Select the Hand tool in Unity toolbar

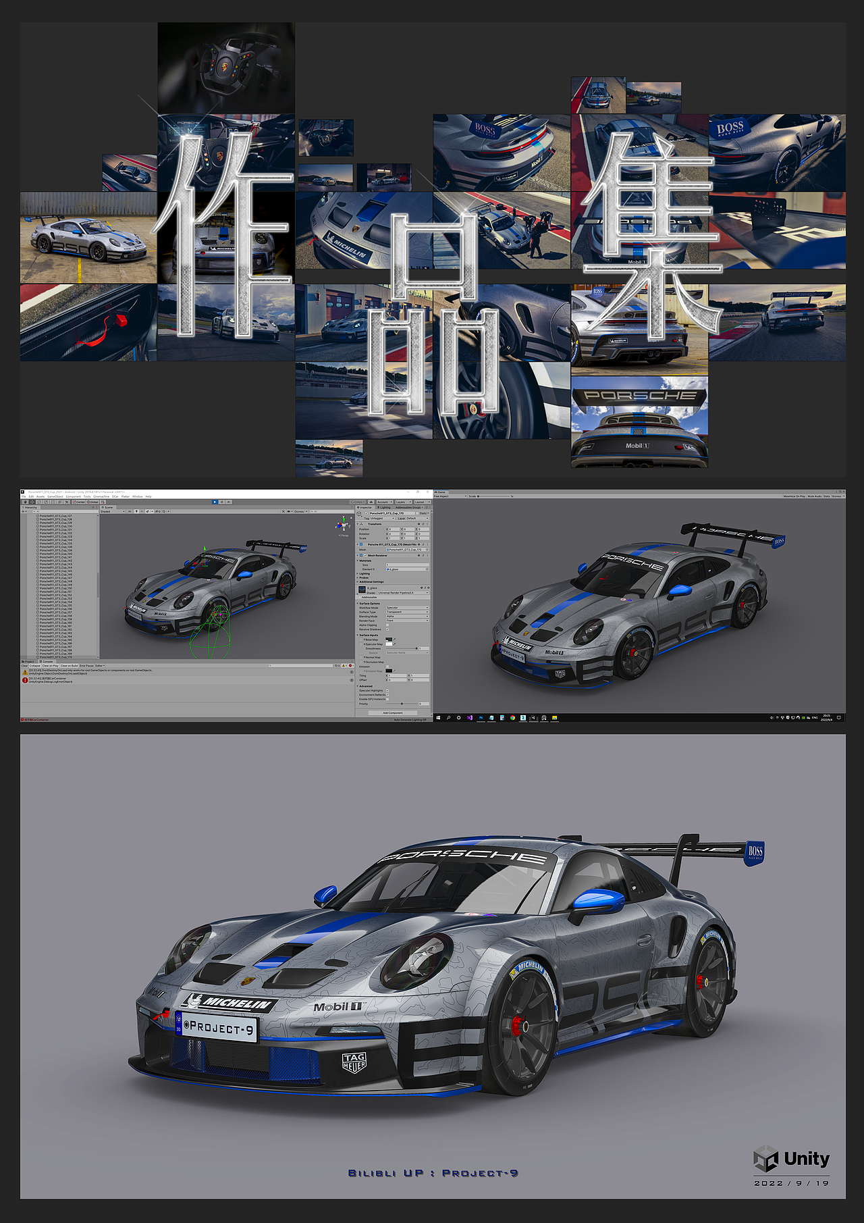click(x=26, y=502)
